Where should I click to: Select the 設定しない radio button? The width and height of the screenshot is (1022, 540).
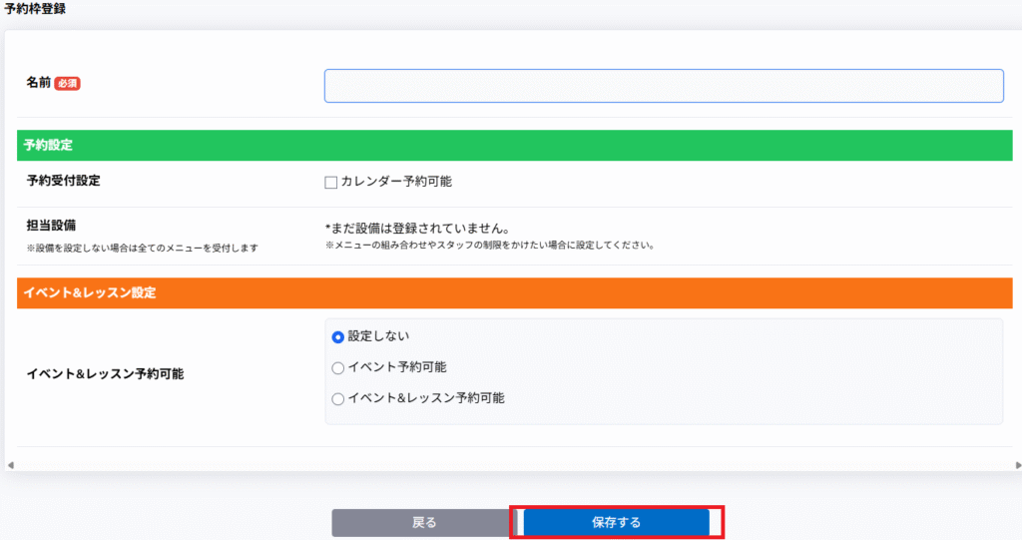[337, 337]
